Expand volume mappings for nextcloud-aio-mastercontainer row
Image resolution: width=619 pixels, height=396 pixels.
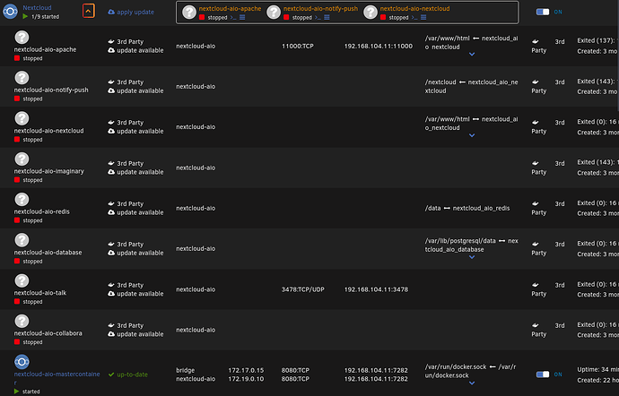[x=472, y=383]
